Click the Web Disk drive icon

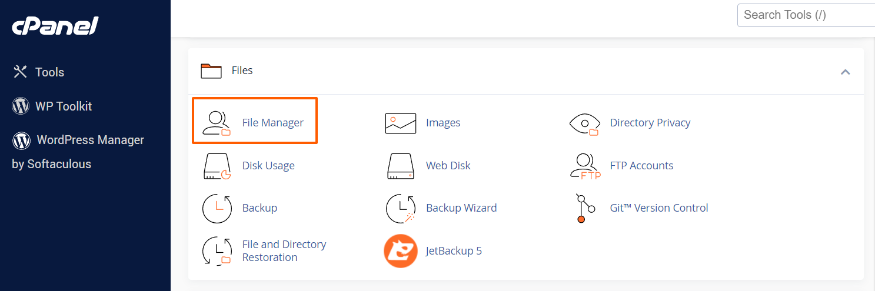tap(401, 166)
